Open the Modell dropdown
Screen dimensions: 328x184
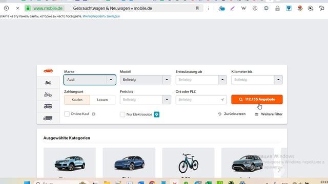pyautogui.click(x=146, y=80)
